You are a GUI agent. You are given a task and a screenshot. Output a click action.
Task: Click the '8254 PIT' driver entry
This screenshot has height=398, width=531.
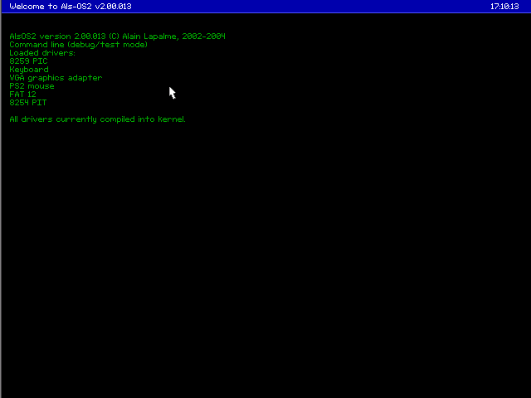(x=28, y=103)
